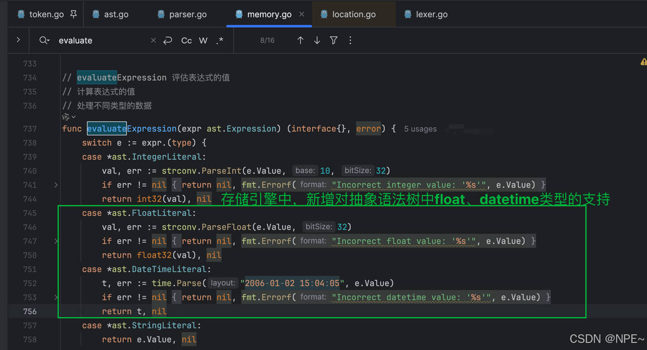Click case *ast.StringLiteral line

coord(142,326)
